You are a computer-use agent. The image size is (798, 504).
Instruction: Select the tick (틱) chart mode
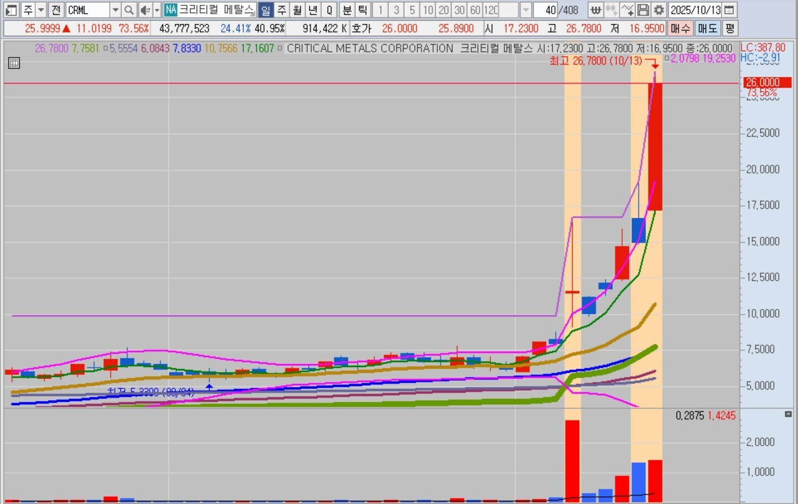point(363,10)
